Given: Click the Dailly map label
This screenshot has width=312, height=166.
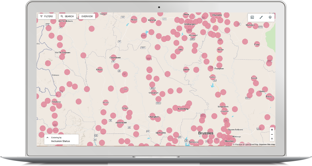Looking at the screenshot, I should [x=262, y=91].
